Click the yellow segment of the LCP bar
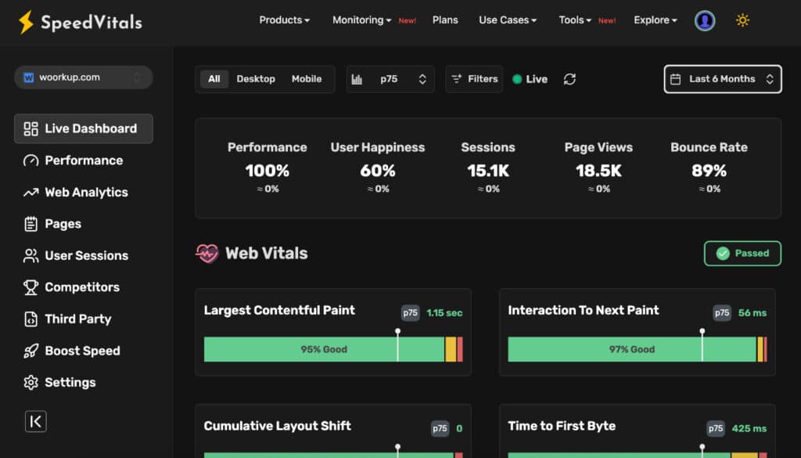 [x=451, y=349]
